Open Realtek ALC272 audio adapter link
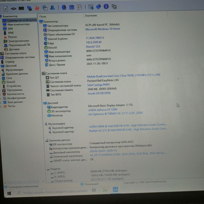 tap(128, 130)
